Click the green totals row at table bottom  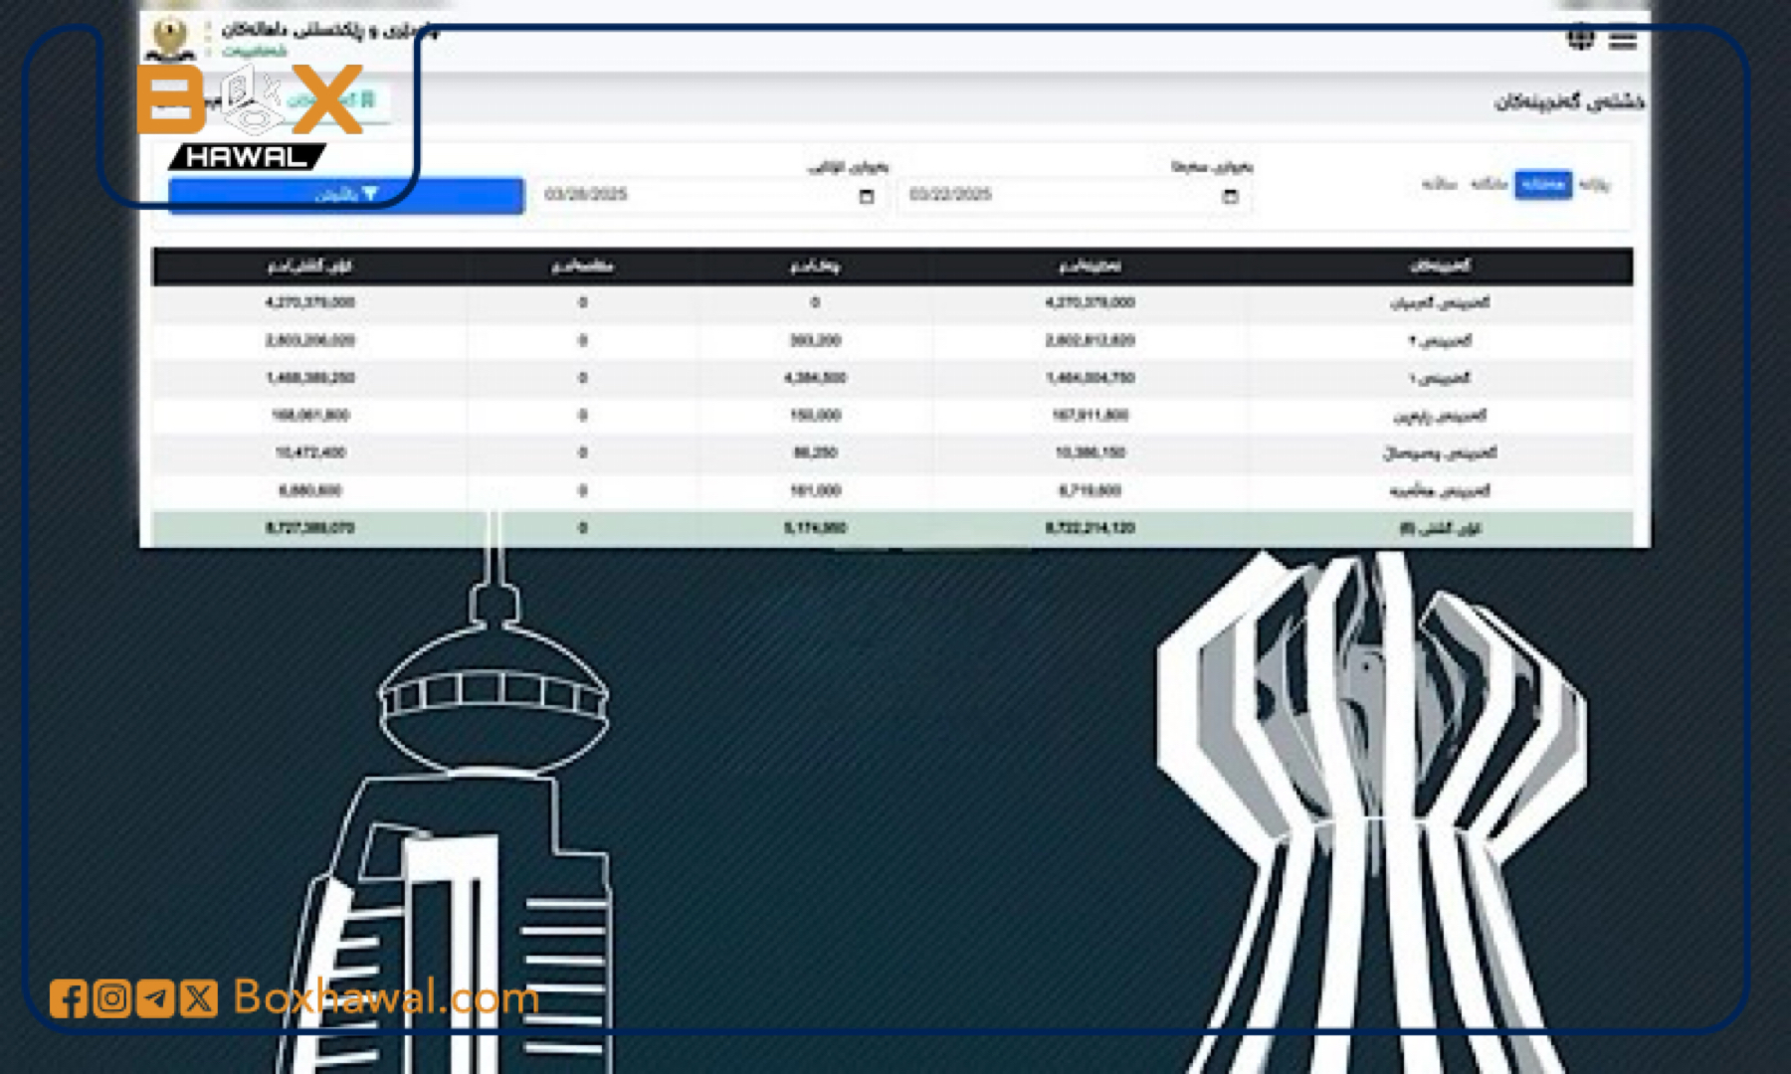click(x=892, y=528)
